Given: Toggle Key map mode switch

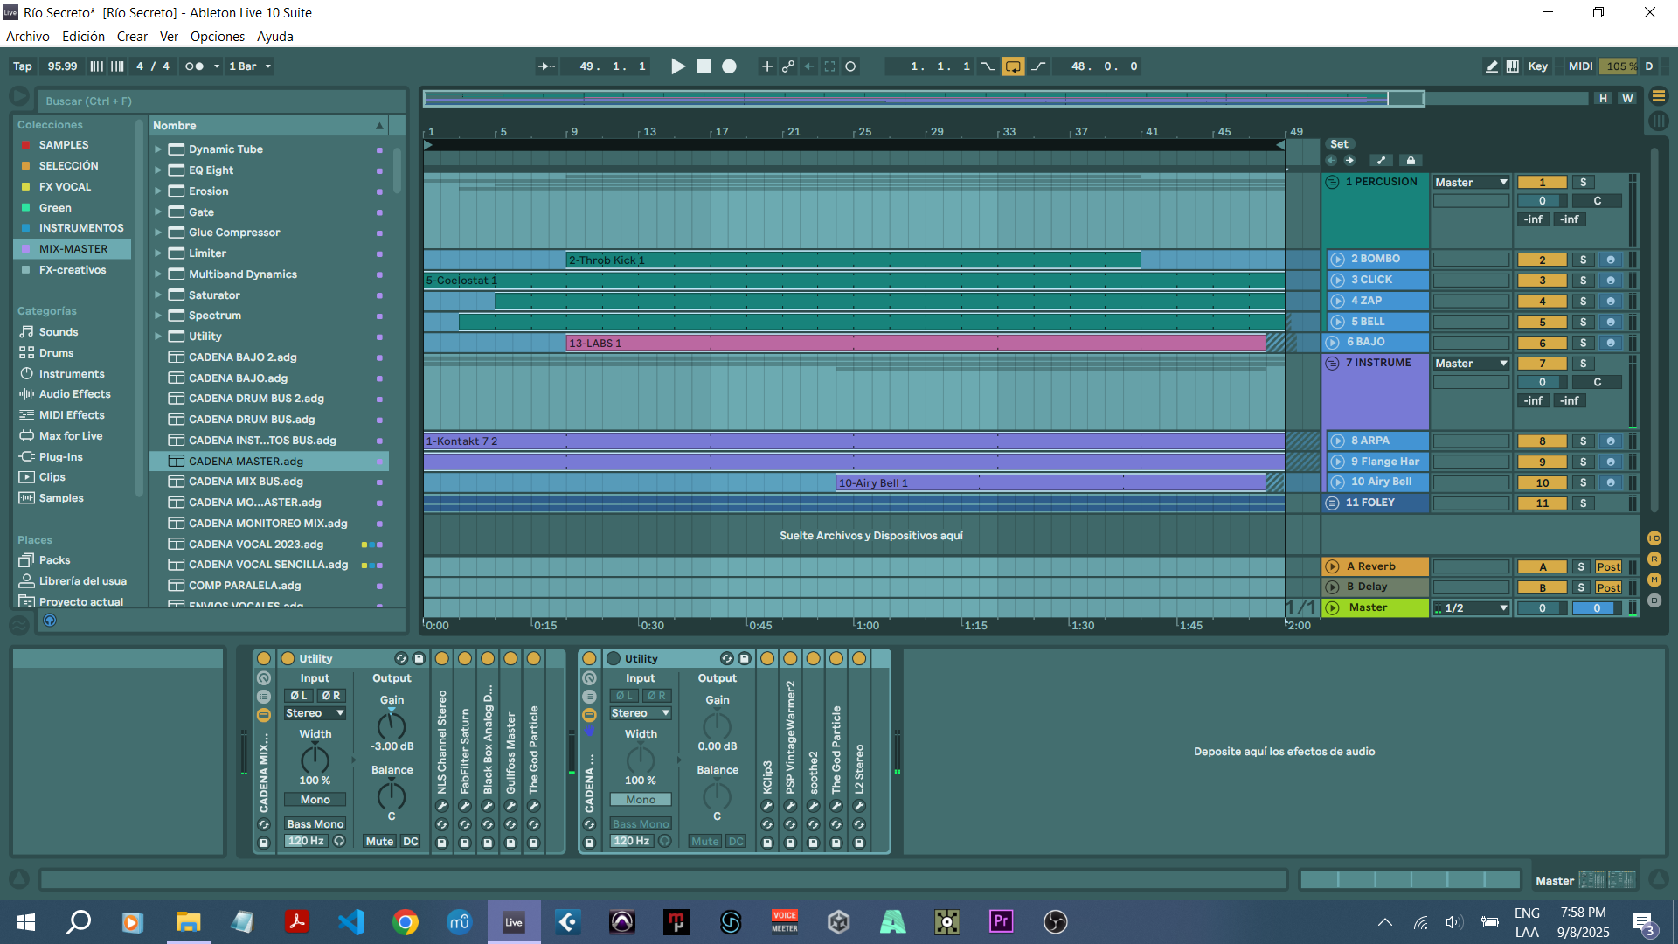Looking at the screenshot, I should [x=1537, y=66].
